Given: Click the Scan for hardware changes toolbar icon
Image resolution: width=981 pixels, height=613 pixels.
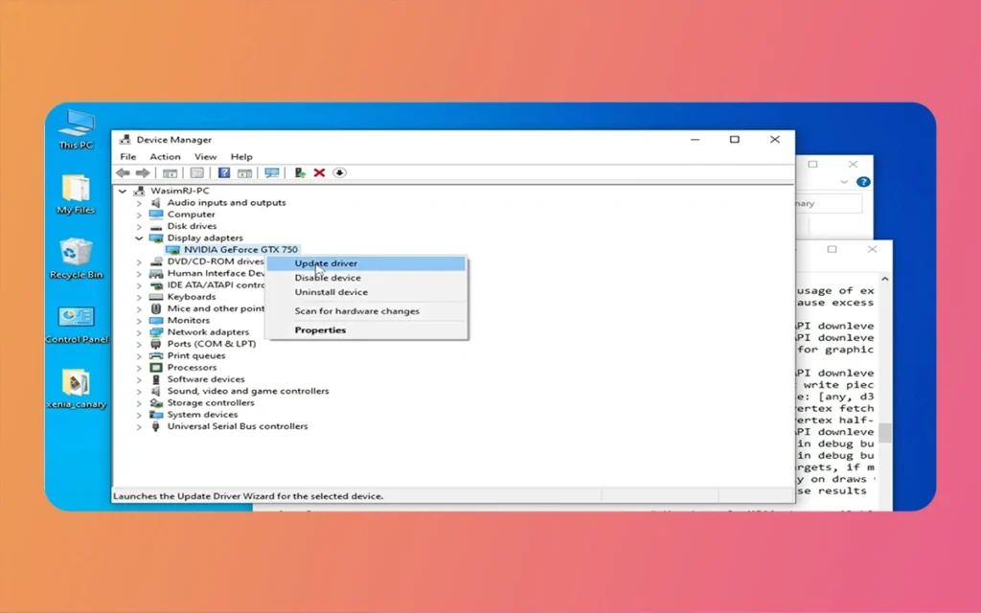Looking at the screenshot, I should tap(272, 173).
